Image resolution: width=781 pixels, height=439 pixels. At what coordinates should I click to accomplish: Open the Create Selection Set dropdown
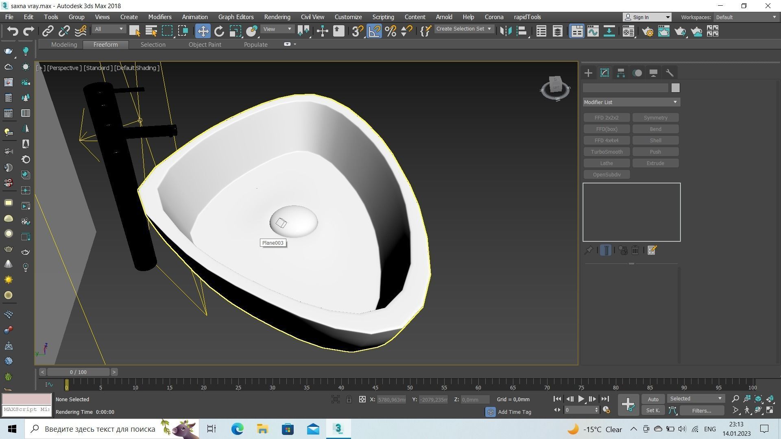pos(464,29)
